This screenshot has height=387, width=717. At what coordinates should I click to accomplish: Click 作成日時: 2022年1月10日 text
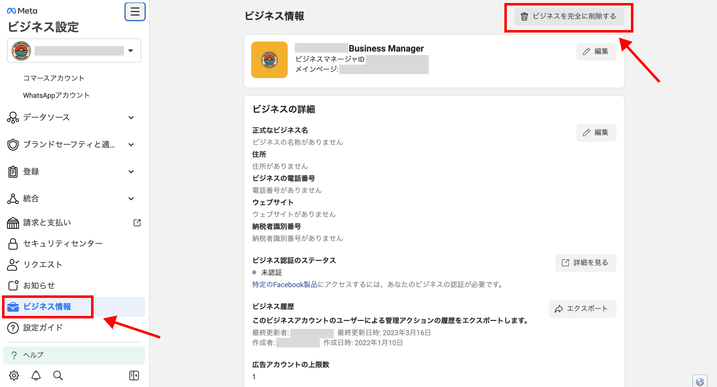[363, 343]
